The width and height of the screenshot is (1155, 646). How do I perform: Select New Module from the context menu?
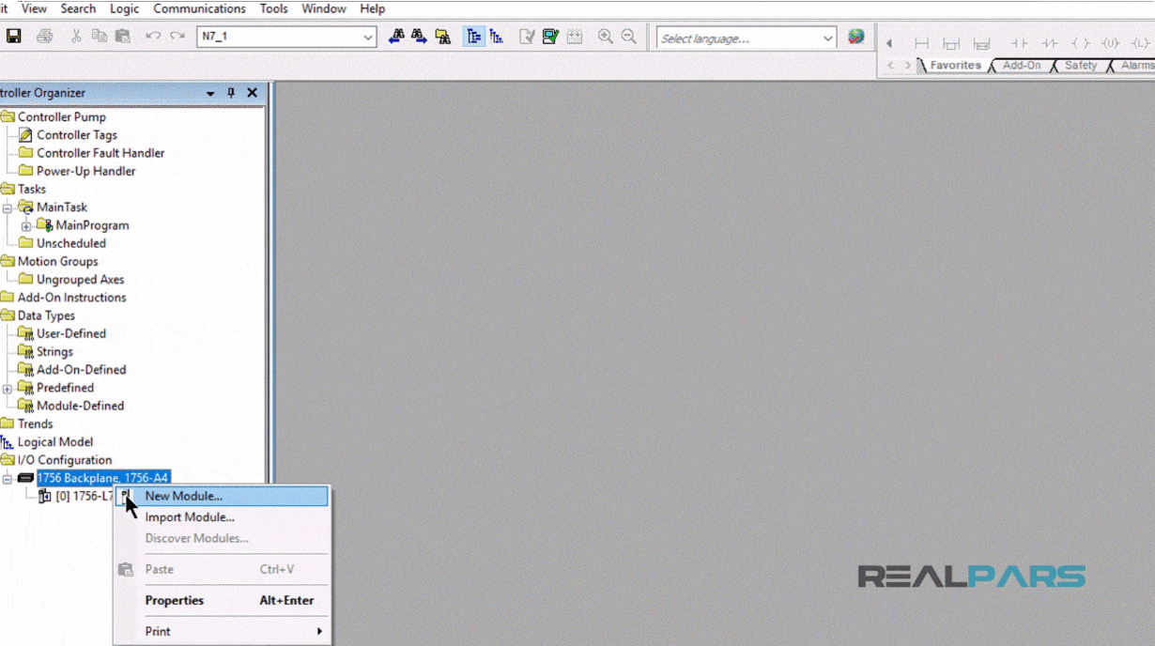point(186,496)
